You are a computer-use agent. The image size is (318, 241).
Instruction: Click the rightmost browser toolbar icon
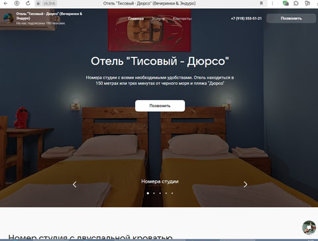tap(307, 3)
